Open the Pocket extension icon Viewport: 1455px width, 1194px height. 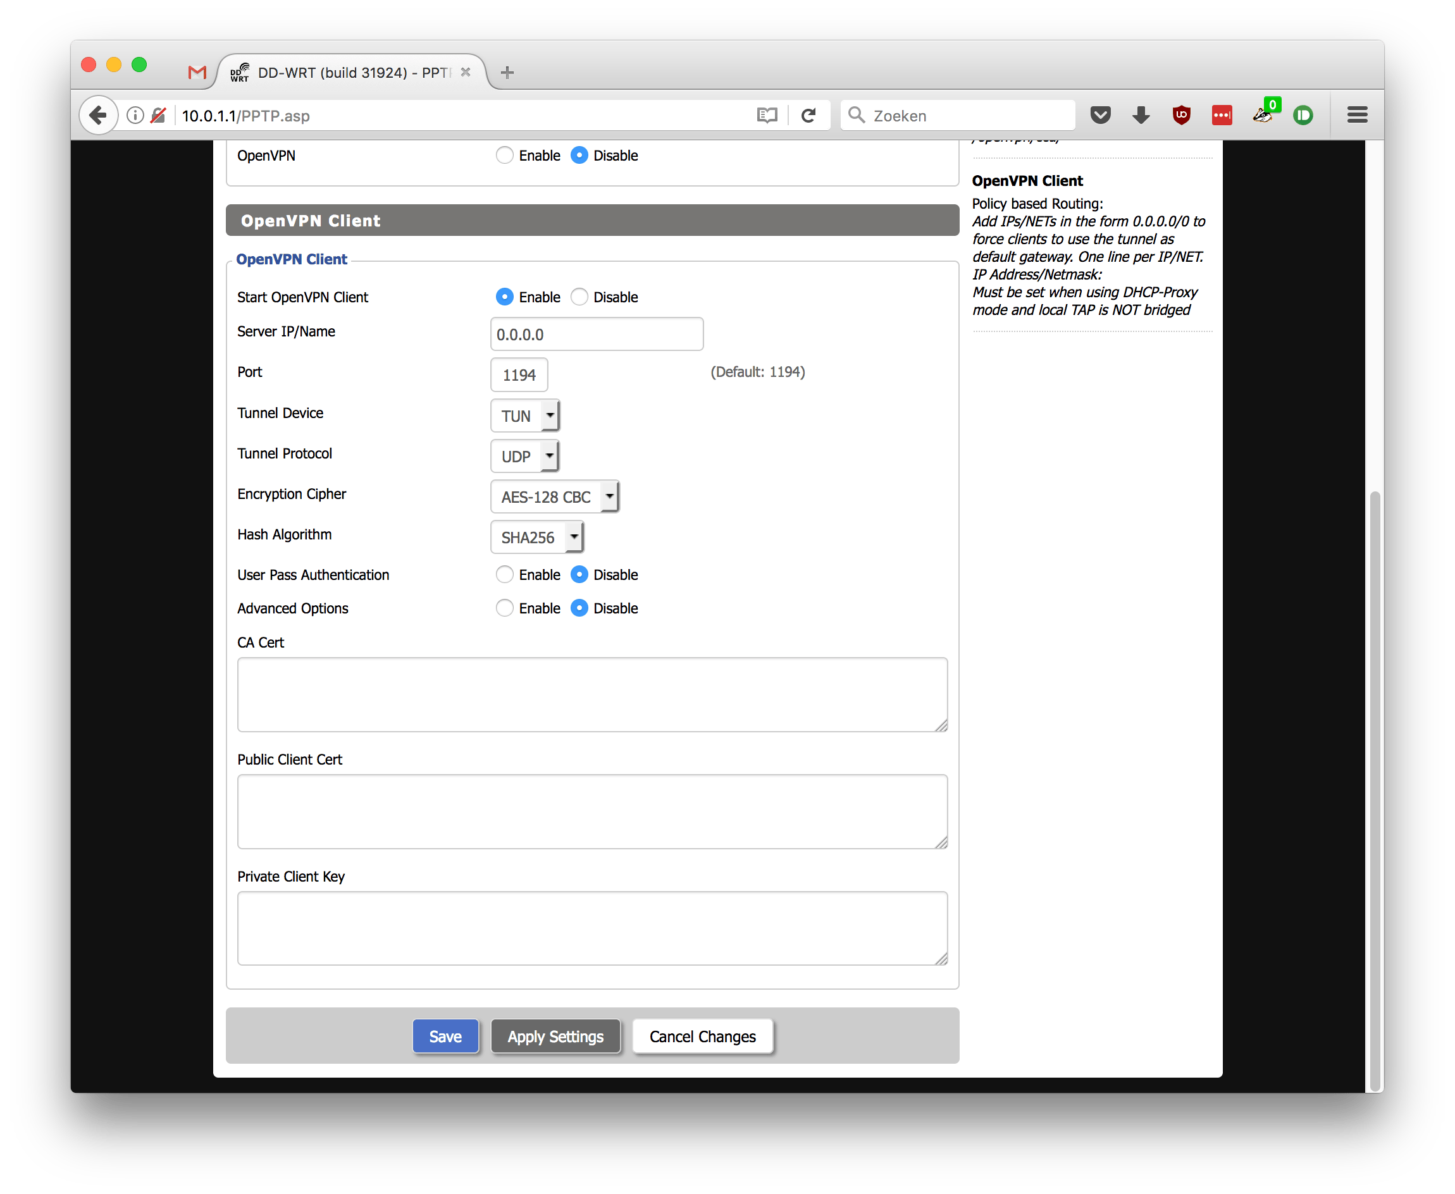1100,115
